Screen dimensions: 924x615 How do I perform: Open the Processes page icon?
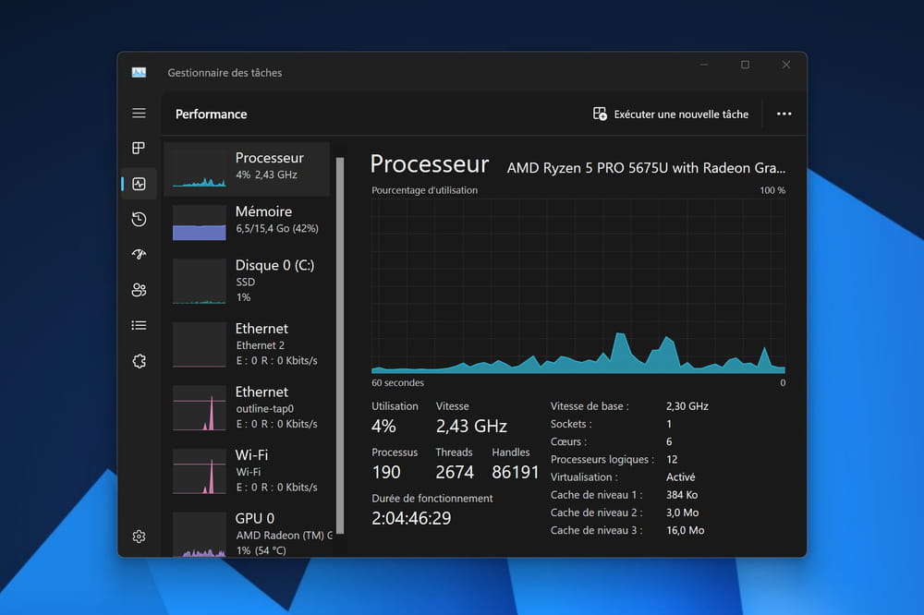coord(139,148)
